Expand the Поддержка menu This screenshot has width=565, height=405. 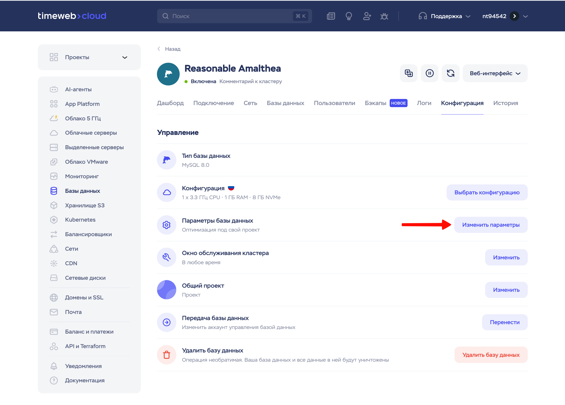pos(444,16)
